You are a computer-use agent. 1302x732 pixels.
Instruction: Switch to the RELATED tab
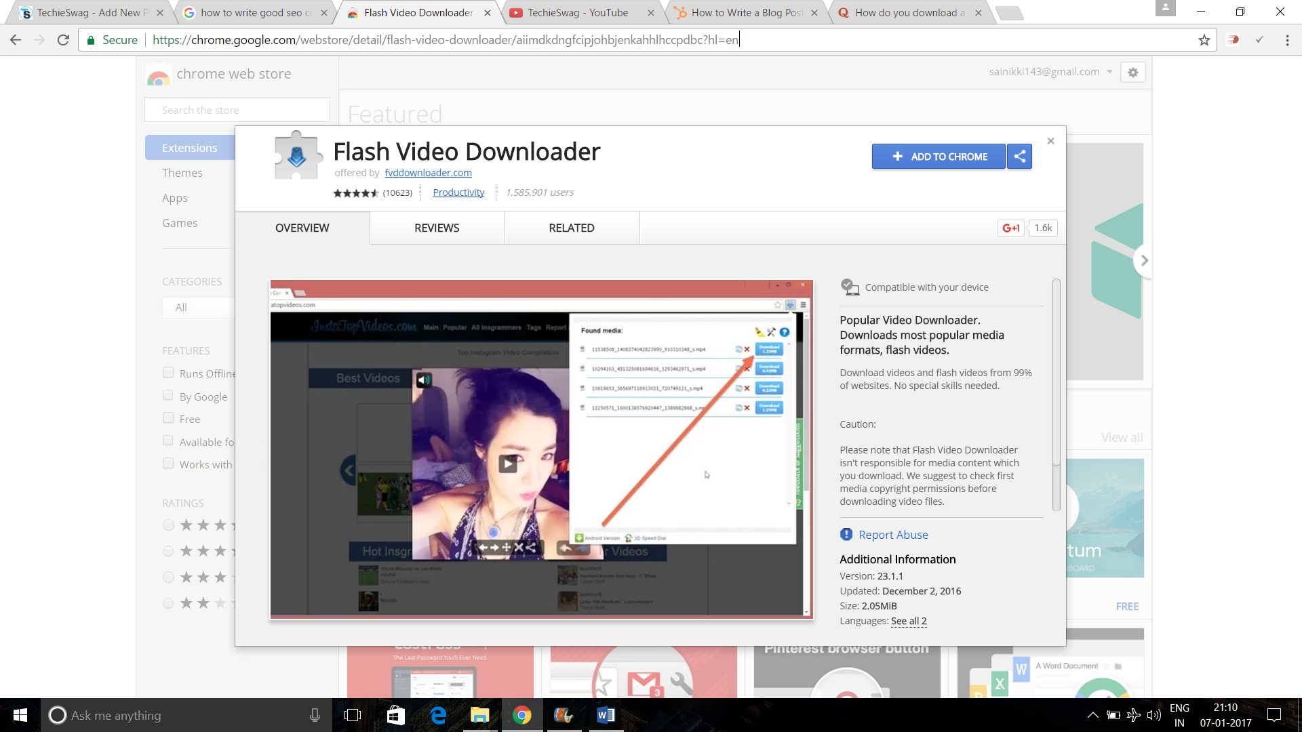coord(572,227)
